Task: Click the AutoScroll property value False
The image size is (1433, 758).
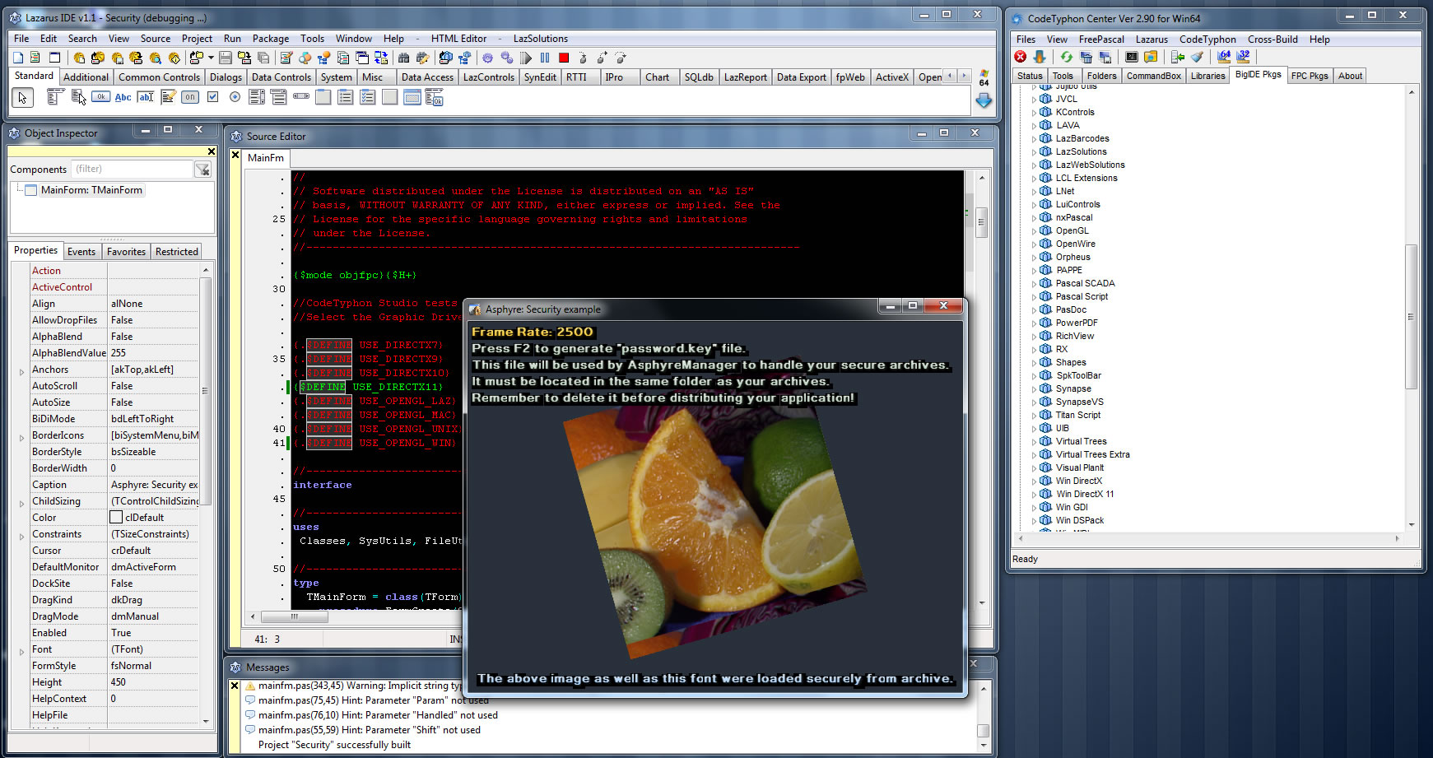Action: (154, 386)
